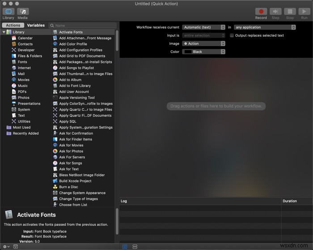313x250 pixels.
Task: Select the Apply SQL action
Action: (83, 121)
